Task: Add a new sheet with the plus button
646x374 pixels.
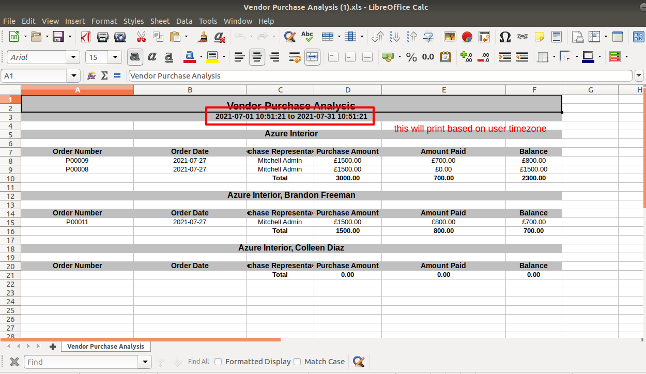Action: pyautogui.click(x=52, y=346)
